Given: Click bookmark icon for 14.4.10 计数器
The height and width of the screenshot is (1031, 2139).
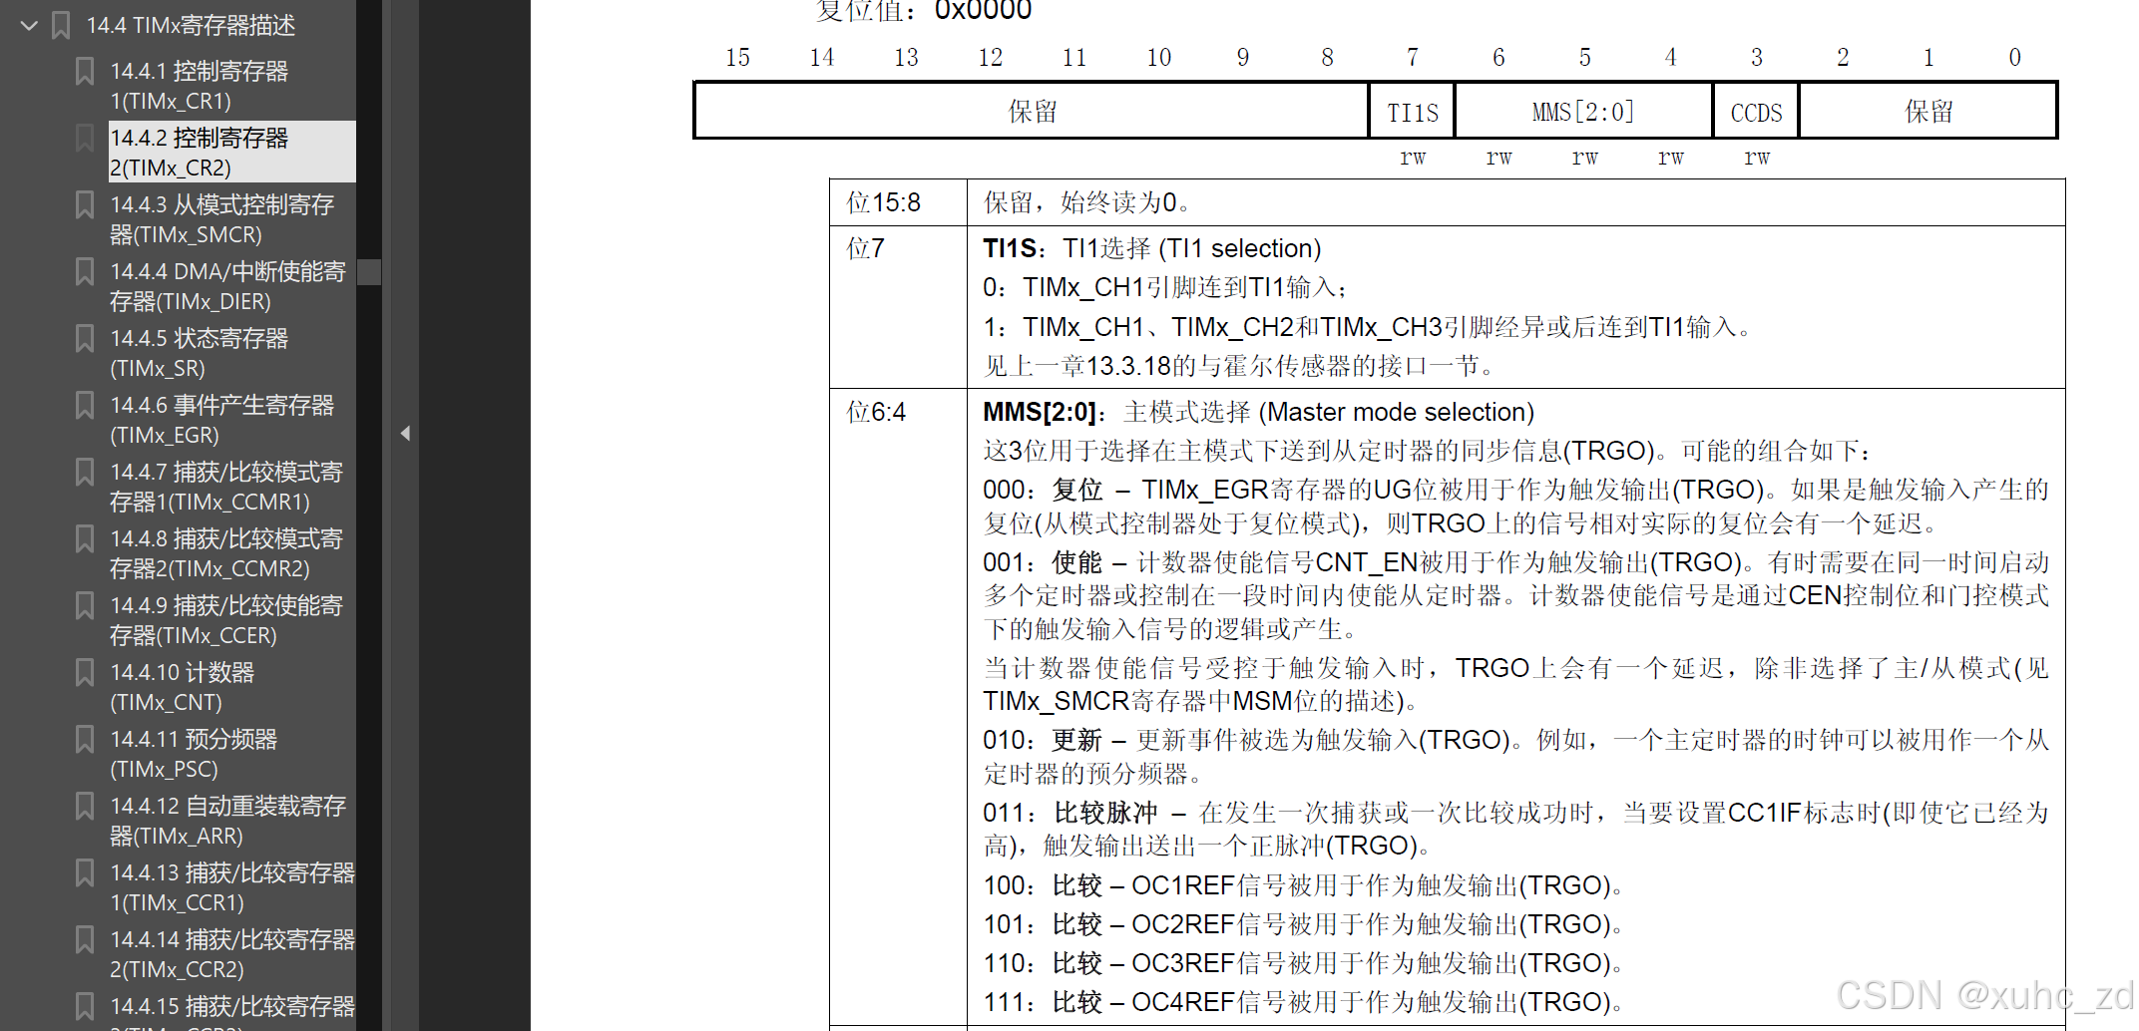Looking at the screenshot, I should (x=85, y=672).
